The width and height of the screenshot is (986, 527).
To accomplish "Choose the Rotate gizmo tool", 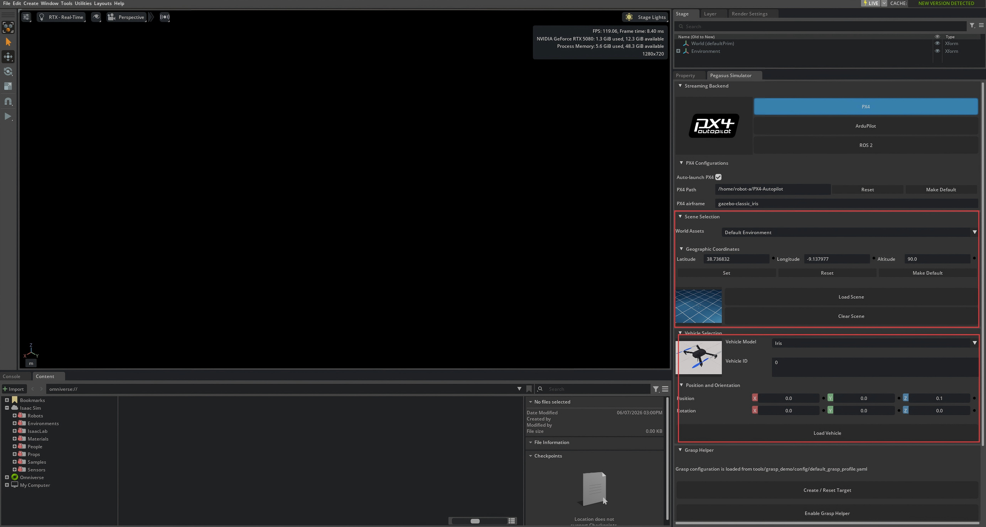I will tap(8, 71).
